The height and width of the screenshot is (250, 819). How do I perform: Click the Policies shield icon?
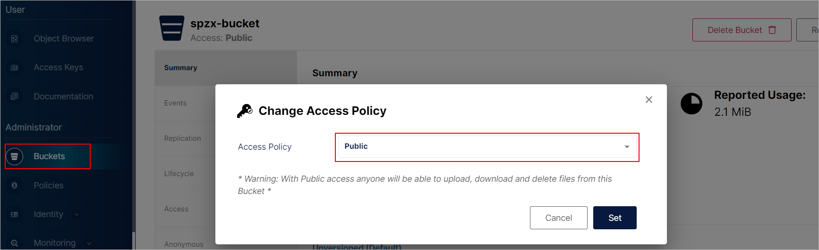14,185
